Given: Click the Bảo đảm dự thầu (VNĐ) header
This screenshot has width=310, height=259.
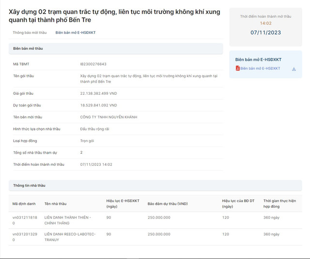Looking at the screenshot, I should [x=168, y=204].
